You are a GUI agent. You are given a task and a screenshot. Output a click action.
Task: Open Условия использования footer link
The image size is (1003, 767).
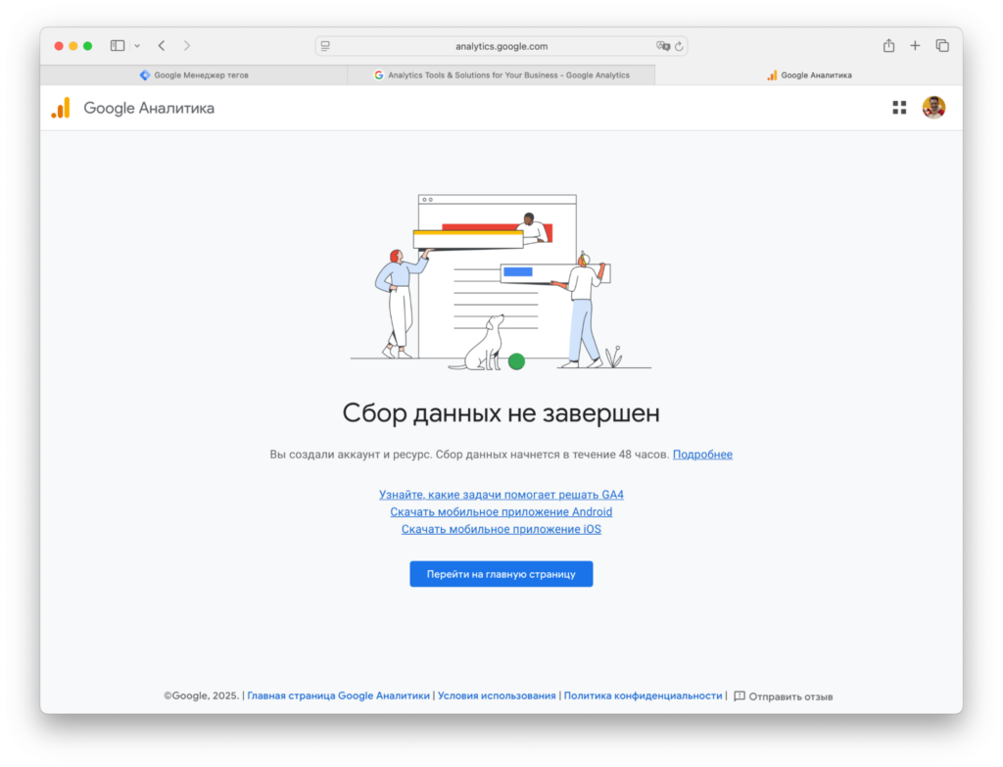coord(497,696)
